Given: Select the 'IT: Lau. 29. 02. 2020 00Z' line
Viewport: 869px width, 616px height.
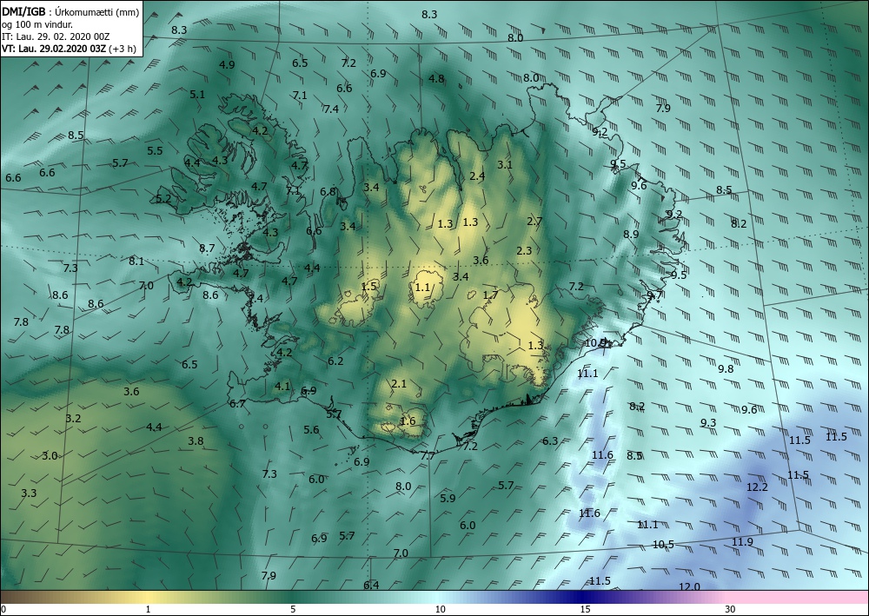Looking at the screenshot, I should pyautogui.click(x=56, y=36).
